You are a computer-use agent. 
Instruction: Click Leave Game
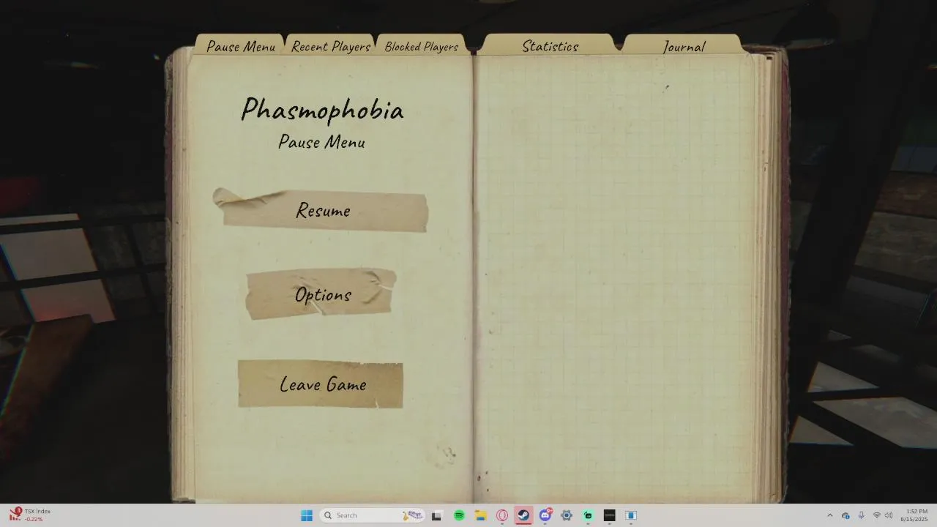(x=321, y=384)
